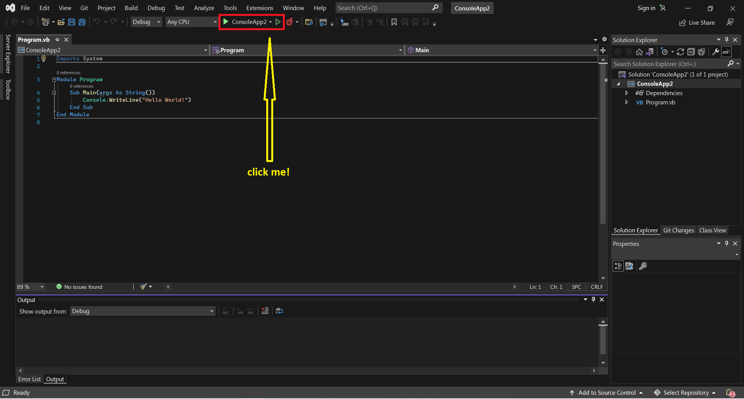Image resolution: width=744 pixels, height=399 pixels.
Task: Click the Live Share button
Action: [697, 22]
